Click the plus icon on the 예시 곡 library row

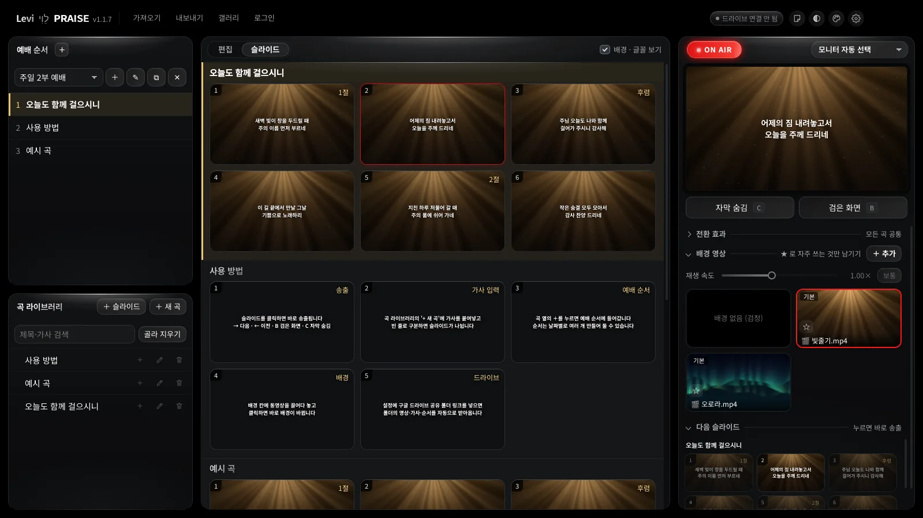(140, 383)
